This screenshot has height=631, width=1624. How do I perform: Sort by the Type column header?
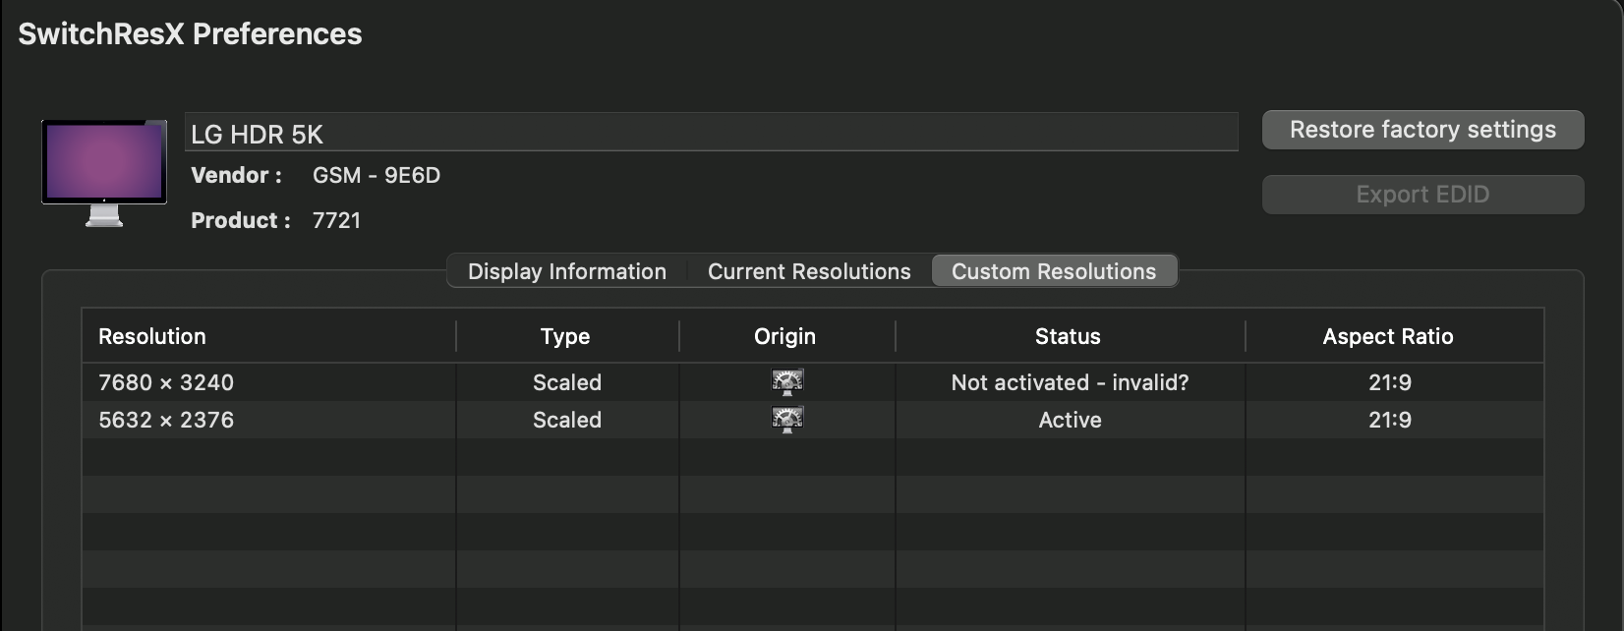coord(565,336)
